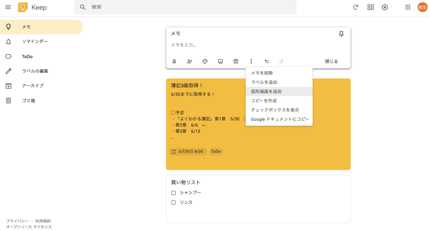This screenshot has width=430, height=231.
Task: Refresh the Keep notes list
Action: tap(355, 7)
